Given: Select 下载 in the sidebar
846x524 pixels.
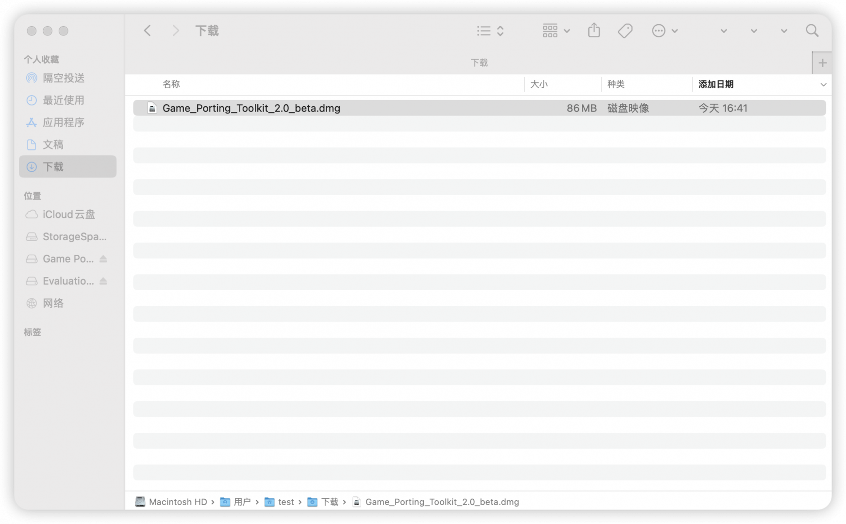Looking at the screenshot, I should click(x=67, y=166).
